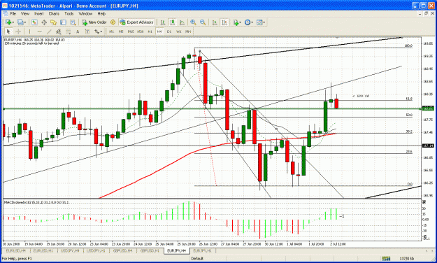The image size is (437, 263).
Task: Switch chart to line chart
Action: (182, 22)
